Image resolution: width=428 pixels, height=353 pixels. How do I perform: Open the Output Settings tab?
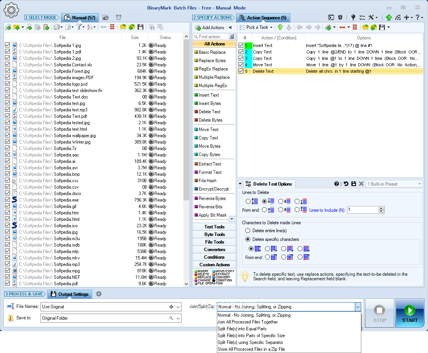pos(70,294)
